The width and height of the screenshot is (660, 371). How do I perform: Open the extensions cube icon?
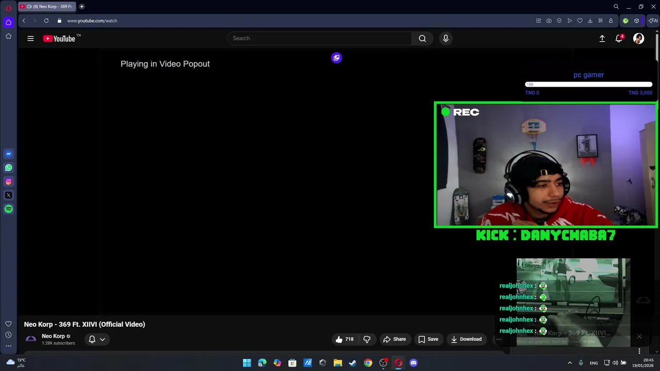(637, 21)
